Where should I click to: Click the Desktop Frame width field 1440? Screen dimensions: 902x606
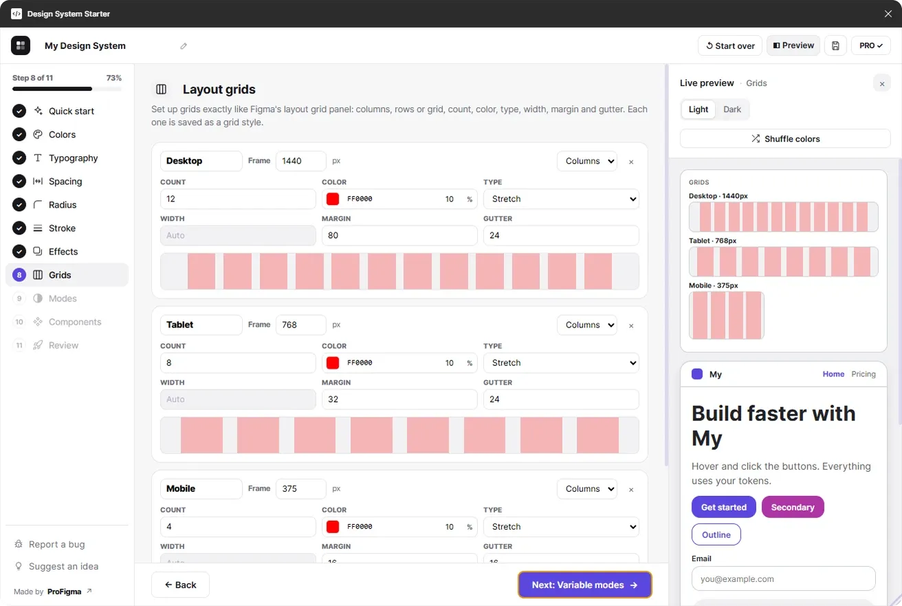[301, 161]
